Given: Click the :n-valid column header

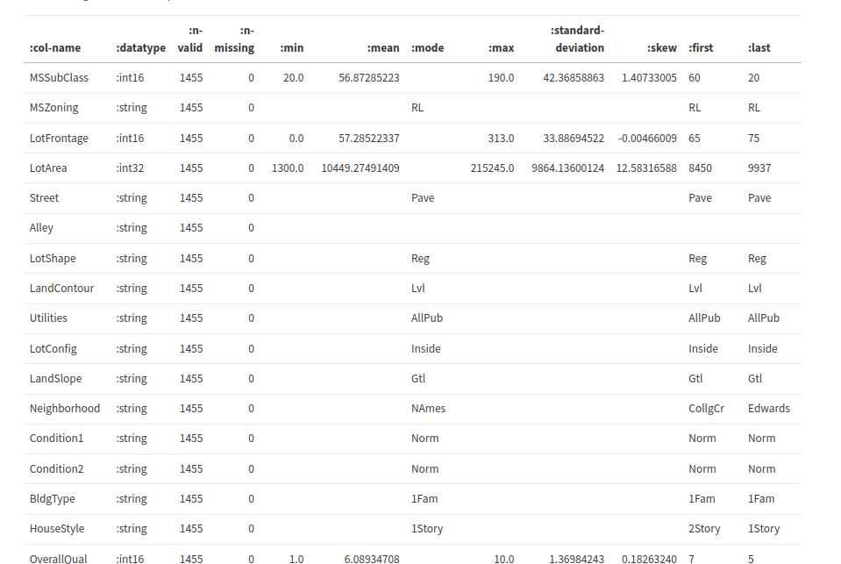Looking at the screenshot, I should 189,39.
